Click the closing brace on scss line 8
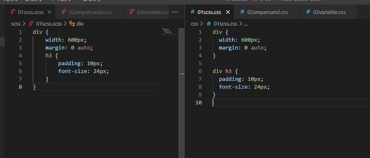The height and width of the screenshot is (158, 370). coord(34,87)
